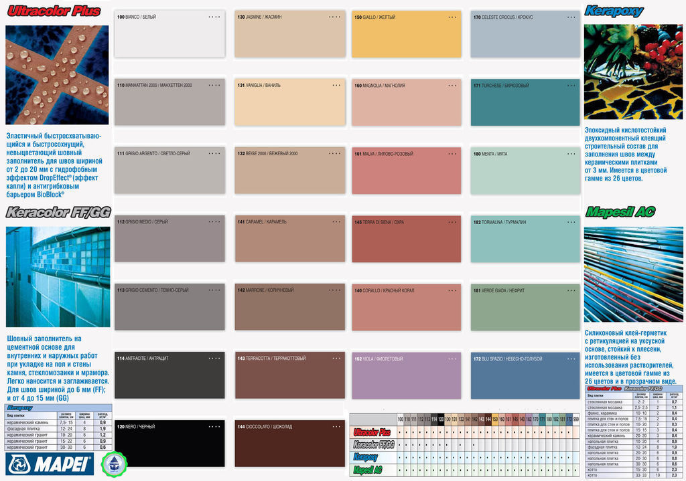Click the Ultracolor Plus Russian description paragraph

tap(54, 165)
